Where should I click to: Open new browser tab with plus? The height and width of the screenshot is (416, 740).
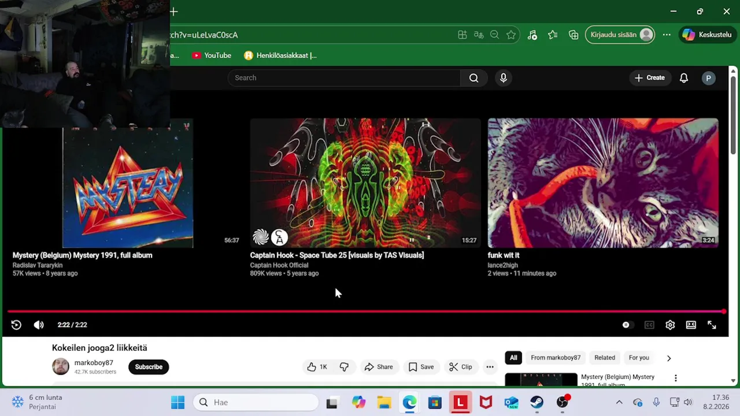pyautogui.click(x=173, y=12)
